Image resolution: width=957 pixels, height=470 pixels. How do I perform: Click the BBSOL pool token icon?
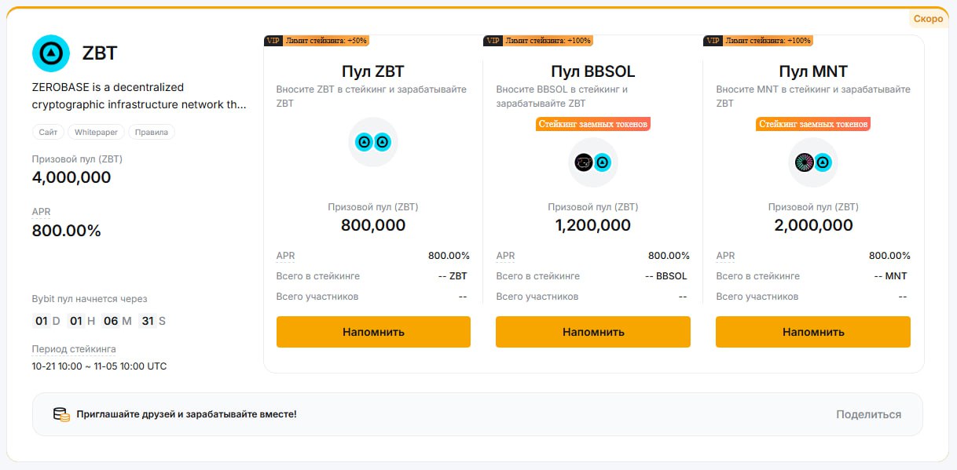click(x=593, y=162)
